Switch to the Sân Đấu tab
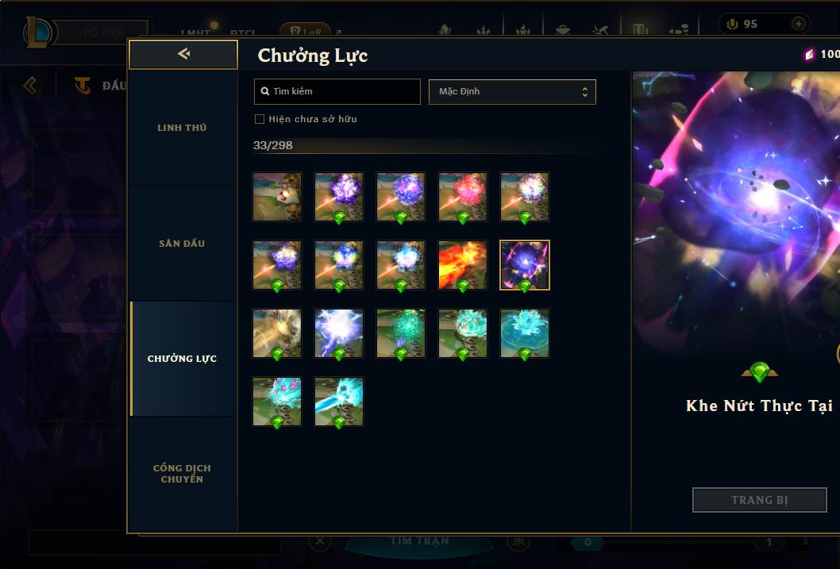The width and height of the screenshot is (840, 569). [x=182, y=244]
